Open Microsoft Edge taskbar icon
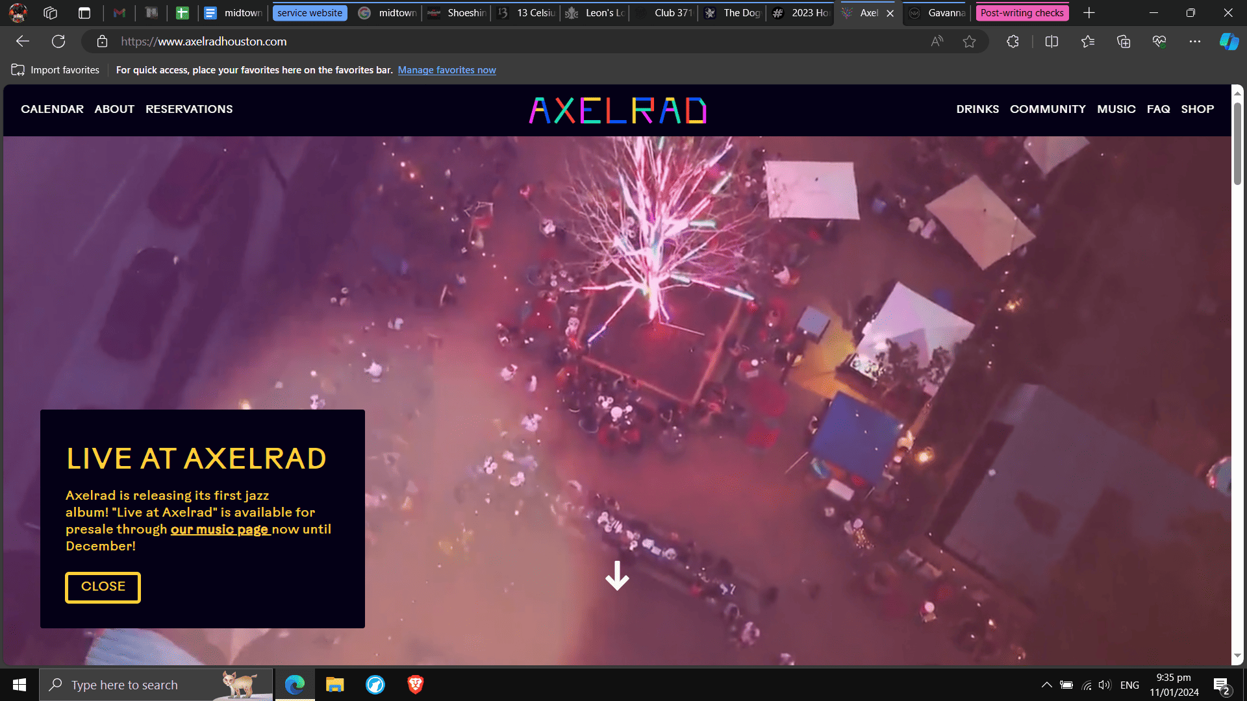This screenshot has width=1247, height=701. [x=295, y=685]
